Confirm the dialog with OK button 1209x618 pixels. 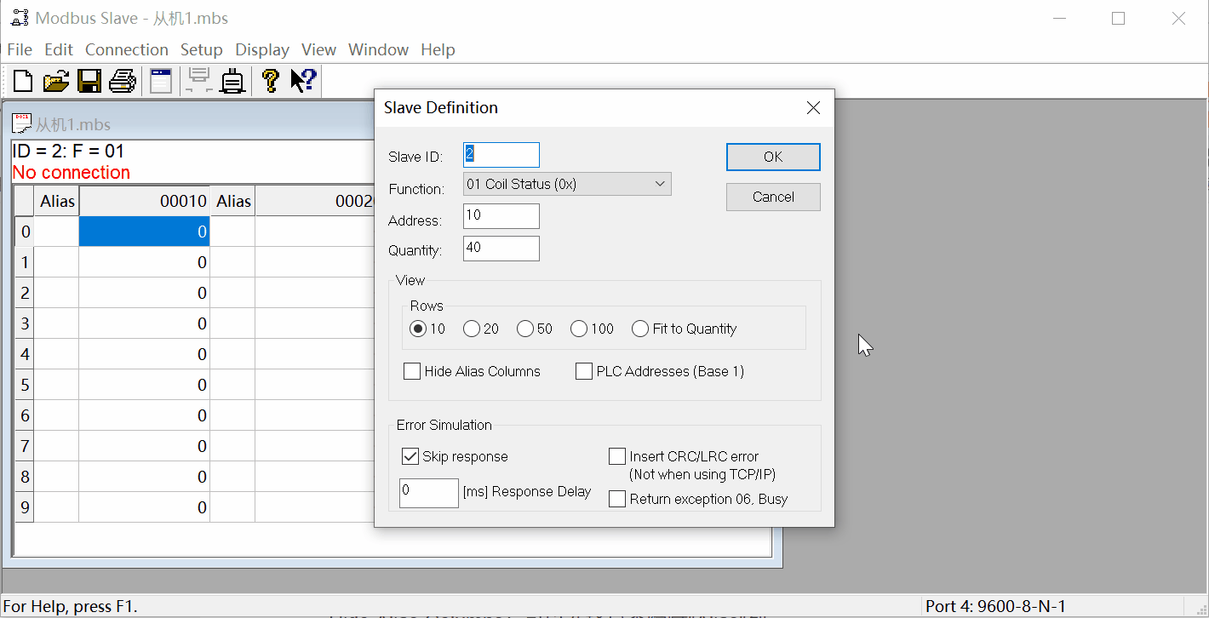tap(773, 157)
